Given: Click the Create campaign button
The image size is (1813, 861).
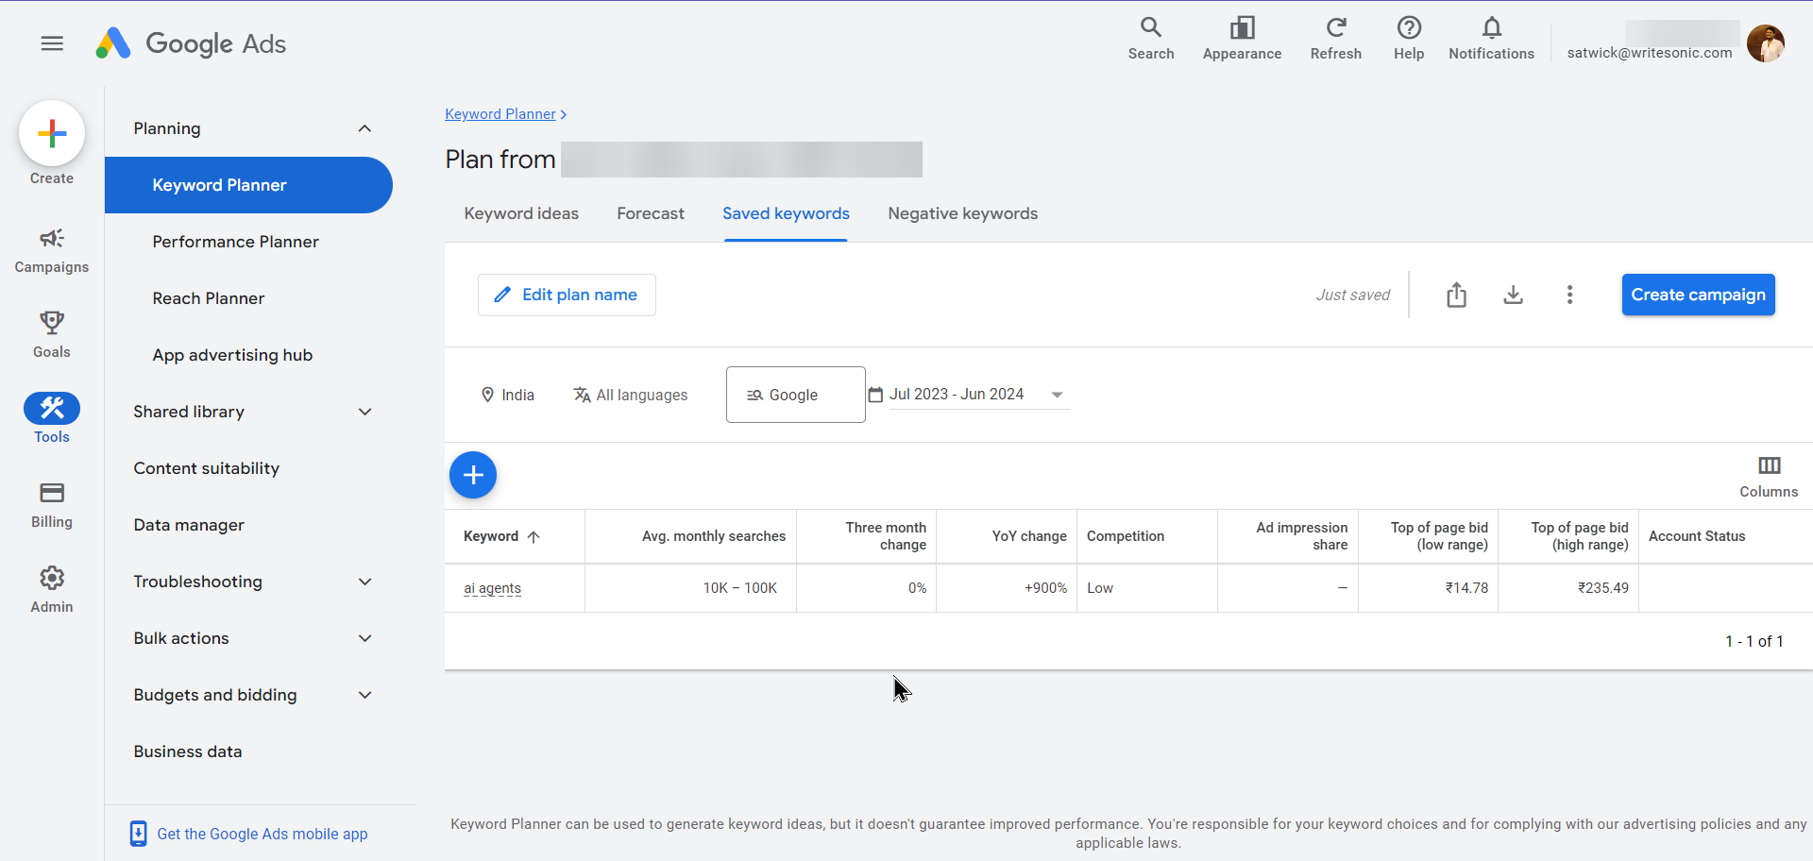Looking at the screenshot, I should (1698, 295).
